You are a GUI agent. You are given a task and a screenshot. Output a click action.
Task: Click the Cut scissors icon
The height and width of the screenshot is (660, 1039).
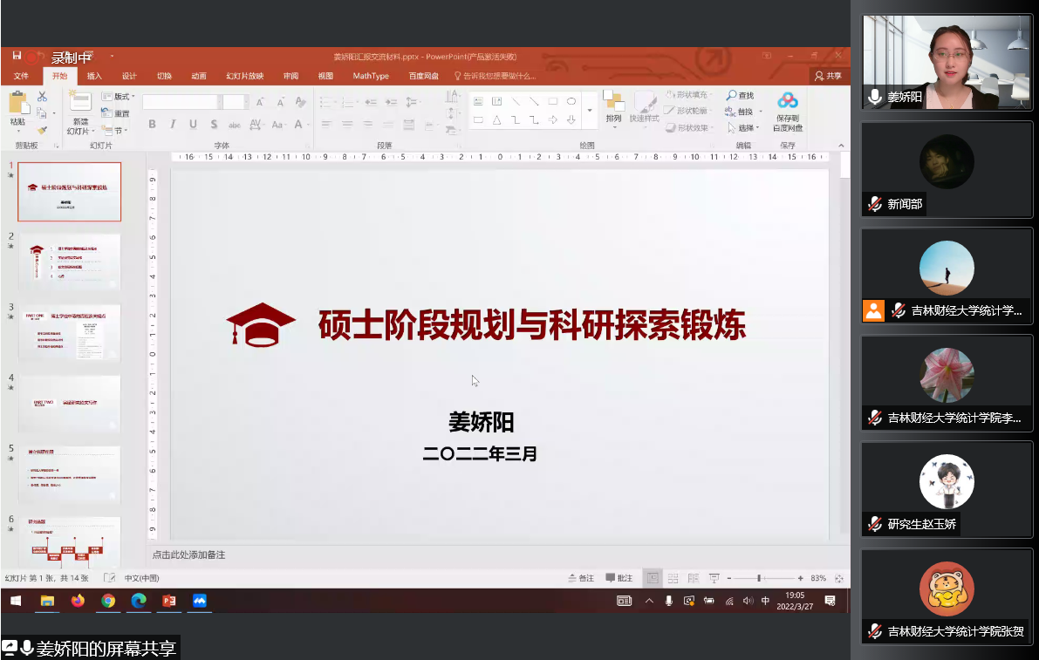(42, 97)
